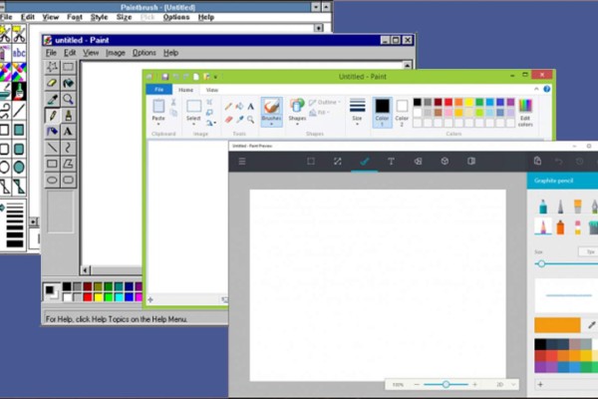Click the blue help question mark button
Viewport: 598px width, 399px height.
pos(547,89)
